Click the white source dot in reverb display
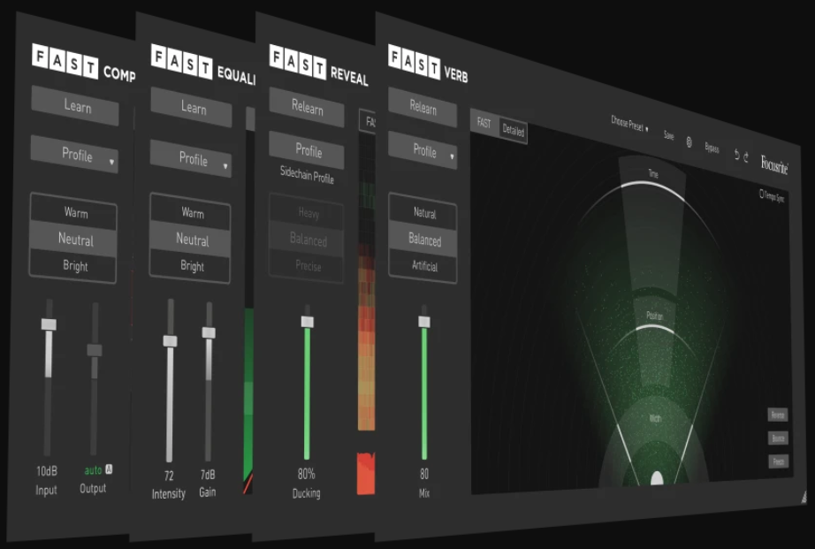This screenshot has width=815, height=549. click(657, 478)
